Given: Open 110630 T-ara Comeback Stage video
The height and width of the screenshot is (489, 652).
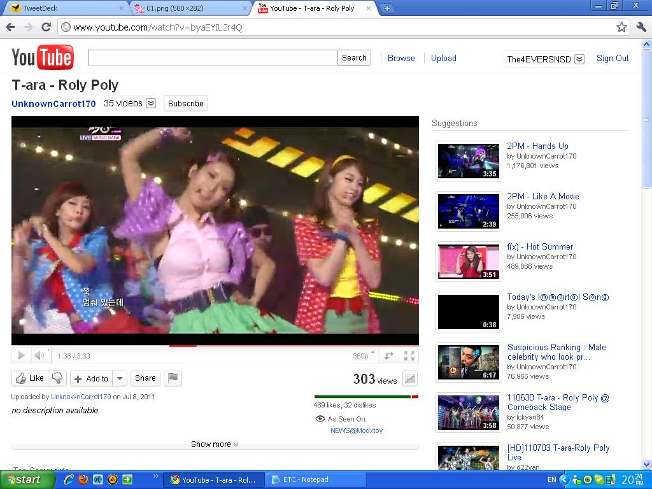Looking at the screenshot, I should 558,402.
